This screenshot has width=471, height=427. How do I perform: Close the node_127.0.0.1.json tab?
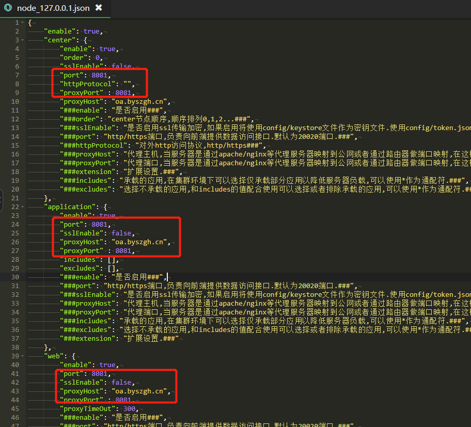(x=99, y=8)
